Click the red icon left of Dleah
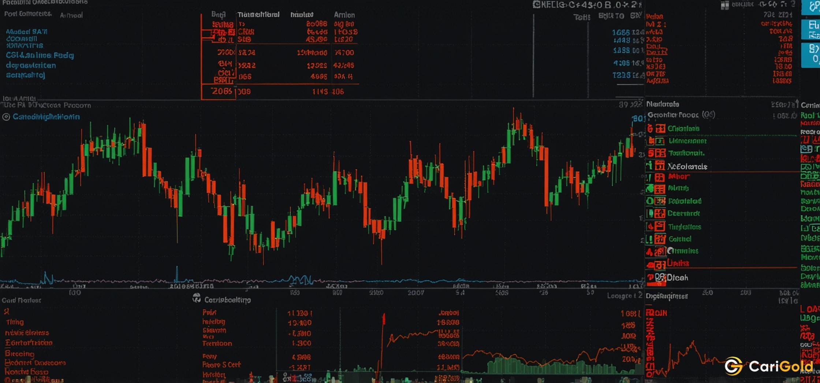Image resolution: width=820 pixels, height=383 pixels. pyautogui.click(x=651, y=277)
